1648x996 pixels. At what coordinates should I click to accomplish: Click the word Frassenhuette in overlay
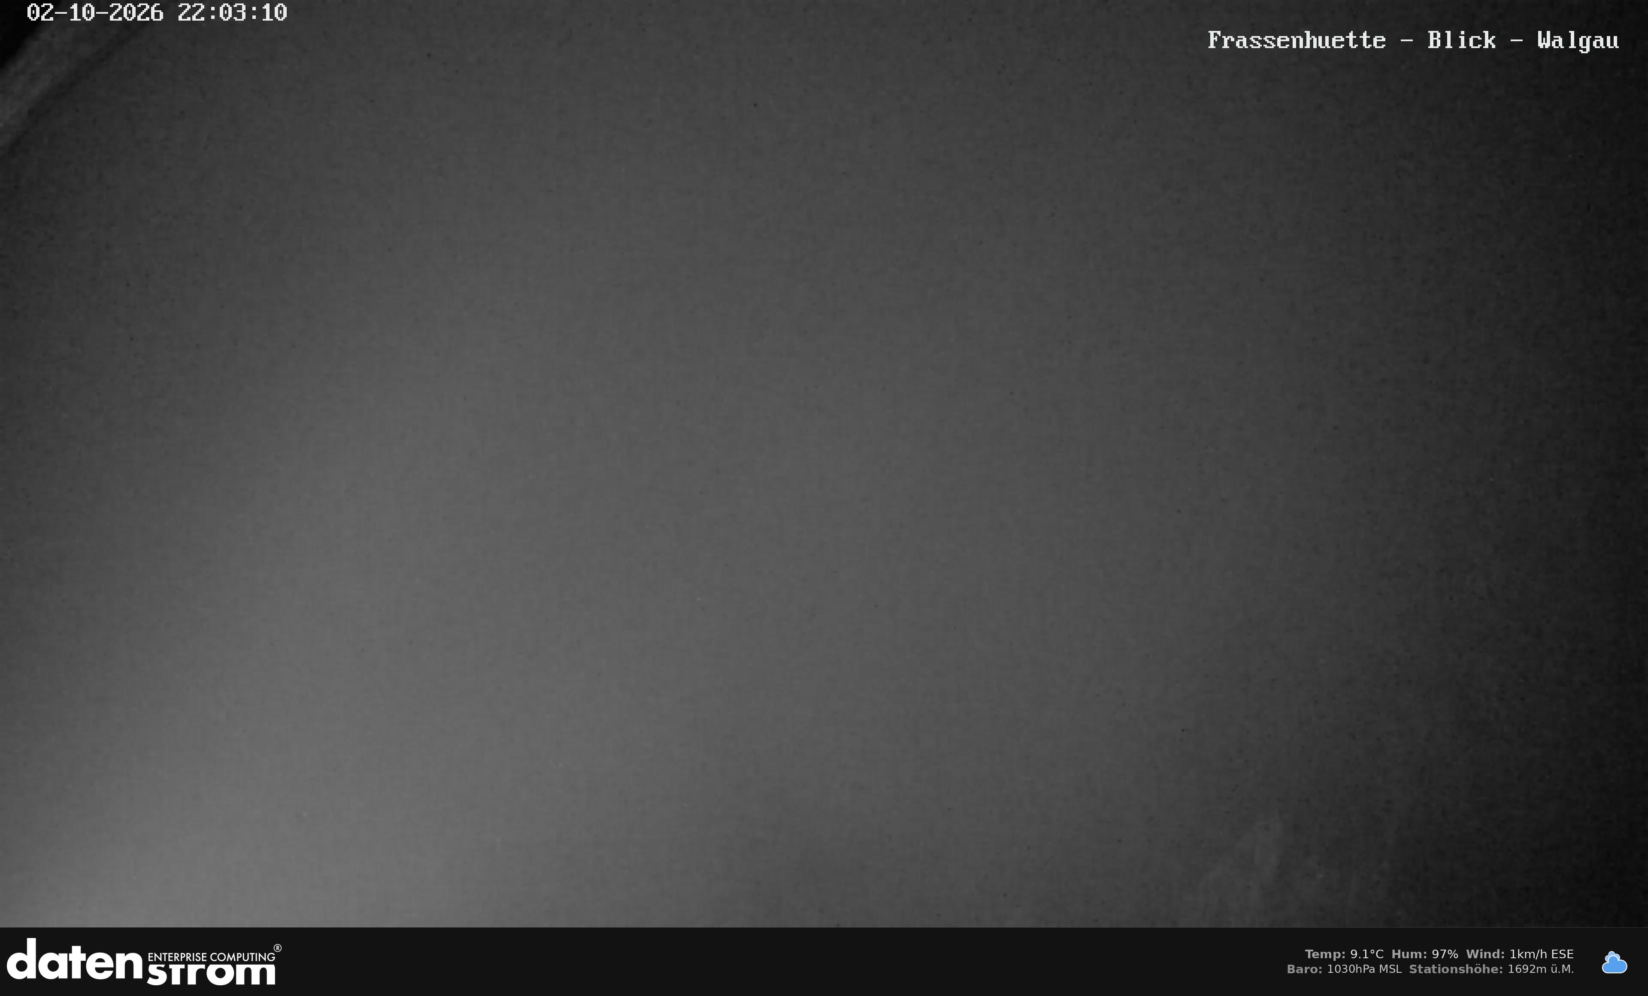pyautogui.click(x=1296, y=40)
